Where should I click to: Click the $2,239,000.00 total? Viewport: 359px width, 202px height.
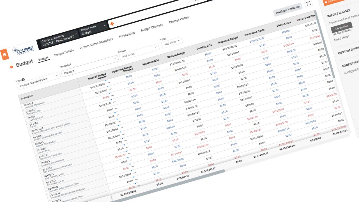tap(128, 193)
